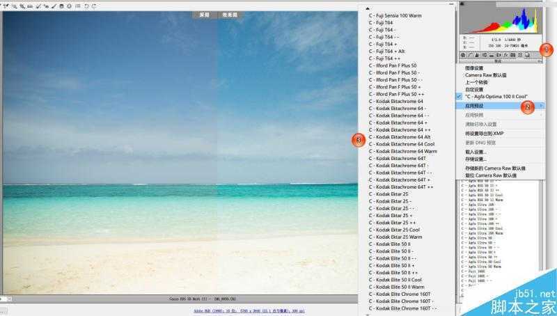
Task: Open the Effects (fx) panel tab icon
Action: tap(505, 55)
